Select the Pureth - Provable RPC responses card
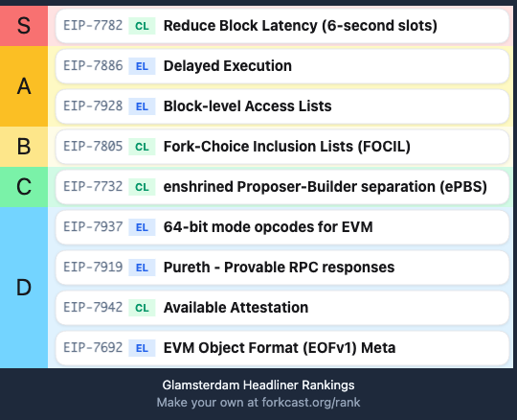This screenshot has width=517, height=420. [x=282, y=268]
